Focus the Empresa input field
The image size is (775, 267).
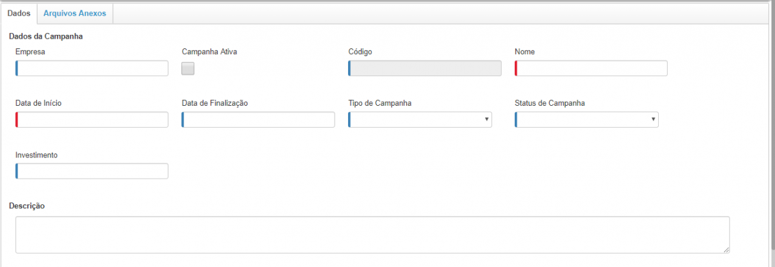point(92,68)
